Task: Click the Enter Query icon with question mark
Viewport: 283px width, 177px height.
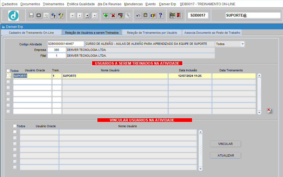Action: coord(53,15)
